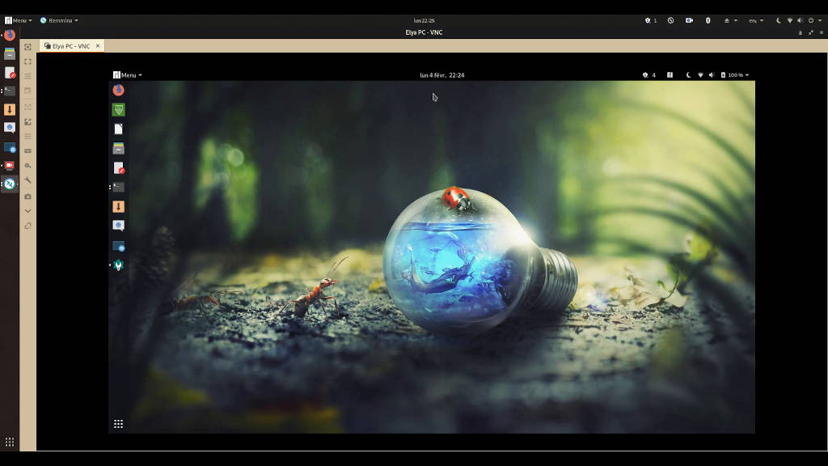Close the Elya PC - VNC tab
This screenshot has width=828, height=466.
click(x=98, y=46)
